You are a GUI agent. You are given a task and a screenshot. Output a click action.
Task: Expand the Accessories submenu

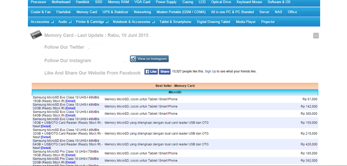[42, 22]
